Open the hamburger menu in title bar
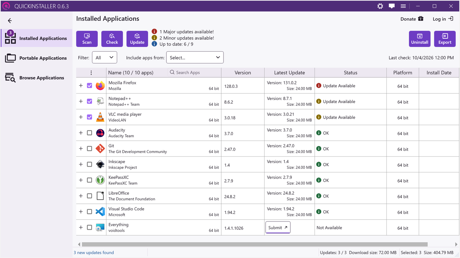 (403, 6)
